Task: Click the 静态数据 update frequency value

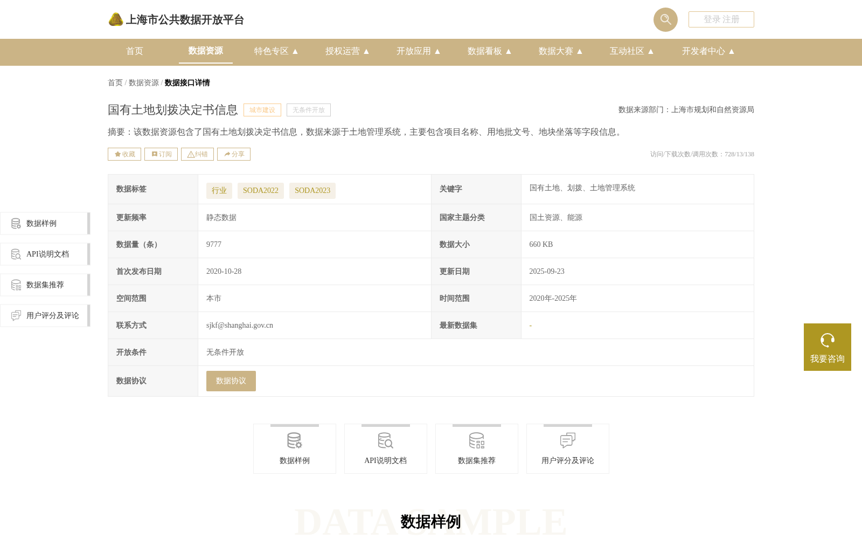Action: 221,218
